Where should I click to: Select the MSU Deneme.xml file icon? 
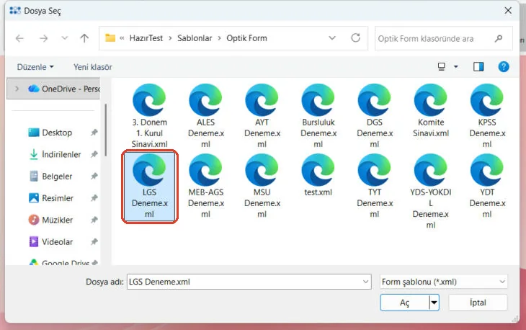(262, 170)
